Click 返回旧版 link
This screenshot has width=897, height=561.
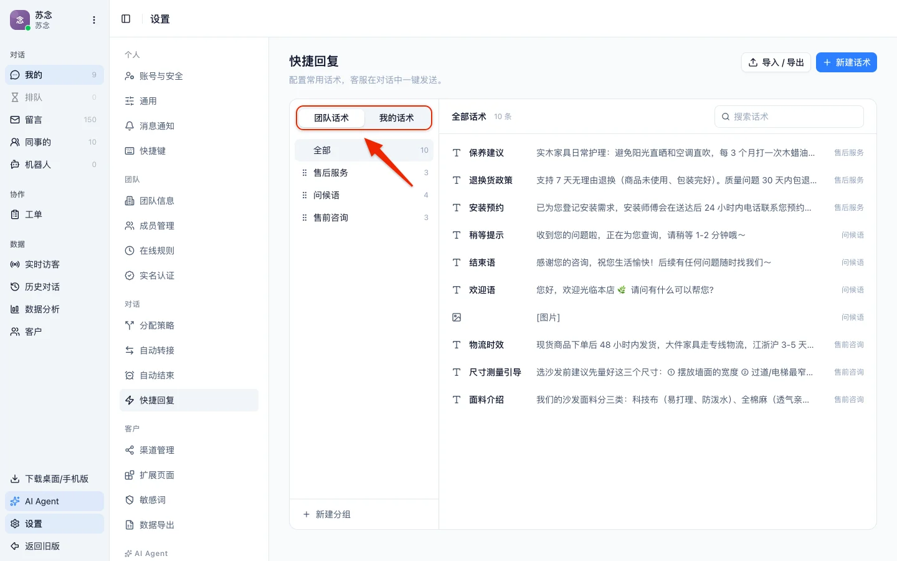click(x=54, y=546)
